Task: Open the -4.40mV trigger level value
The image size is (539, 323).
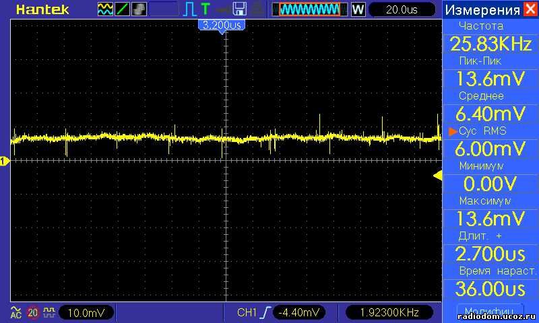Action: click(299, 312)
